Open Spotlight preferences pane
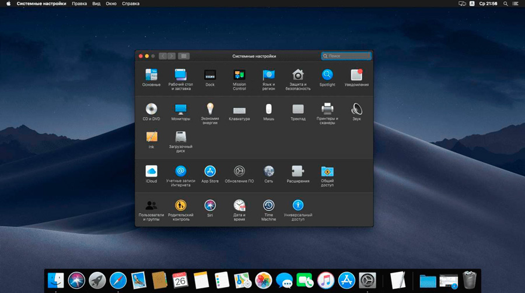Image resolution: width=525 pixels, height=293 pixels. [x=327, y=77]
